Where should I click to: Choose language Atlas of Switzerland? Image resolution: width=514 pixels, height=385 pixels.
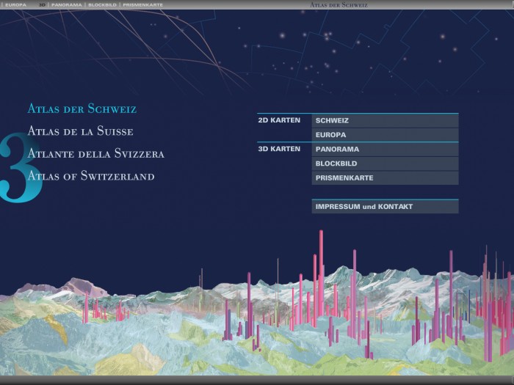pyautogui.click(x=91, y=176)
